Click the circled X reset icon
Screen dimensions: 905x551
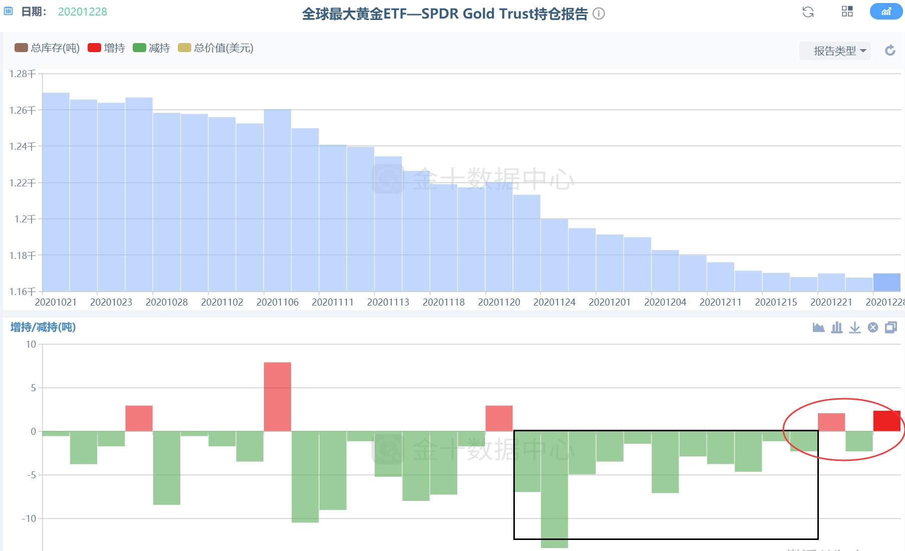tap(873, 328)
